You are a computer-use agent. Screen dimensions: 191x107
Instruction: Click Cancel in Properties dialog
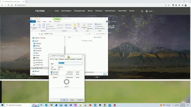click(x=72, y=100)
